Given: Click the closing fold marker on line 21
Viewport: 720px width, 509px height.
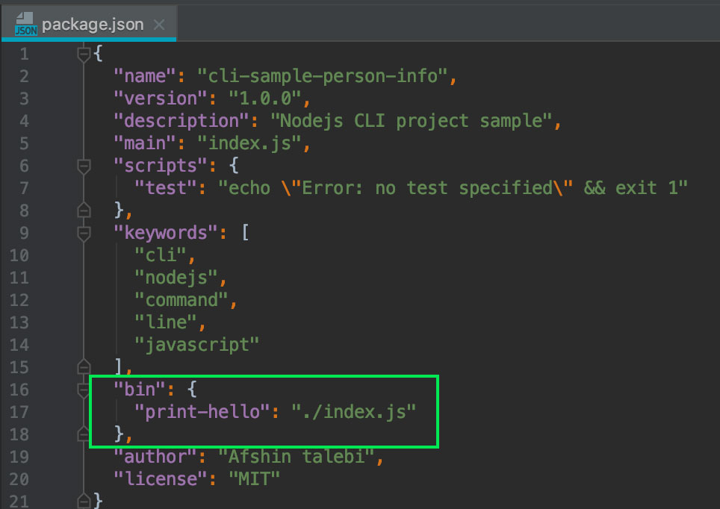Looking at the screenshot, I should pos(84,500).
